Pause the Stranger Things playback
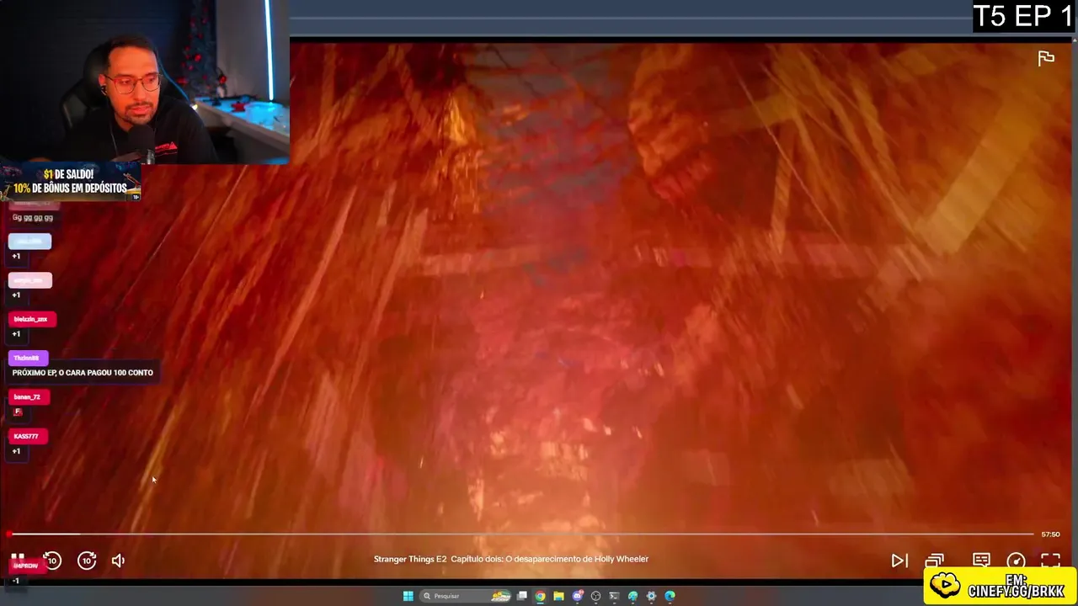1078x606 pixels. click(17, 559)
